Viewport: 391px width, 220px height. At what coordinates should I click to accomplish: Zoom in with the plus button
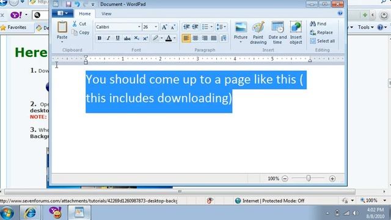[332, 178]
